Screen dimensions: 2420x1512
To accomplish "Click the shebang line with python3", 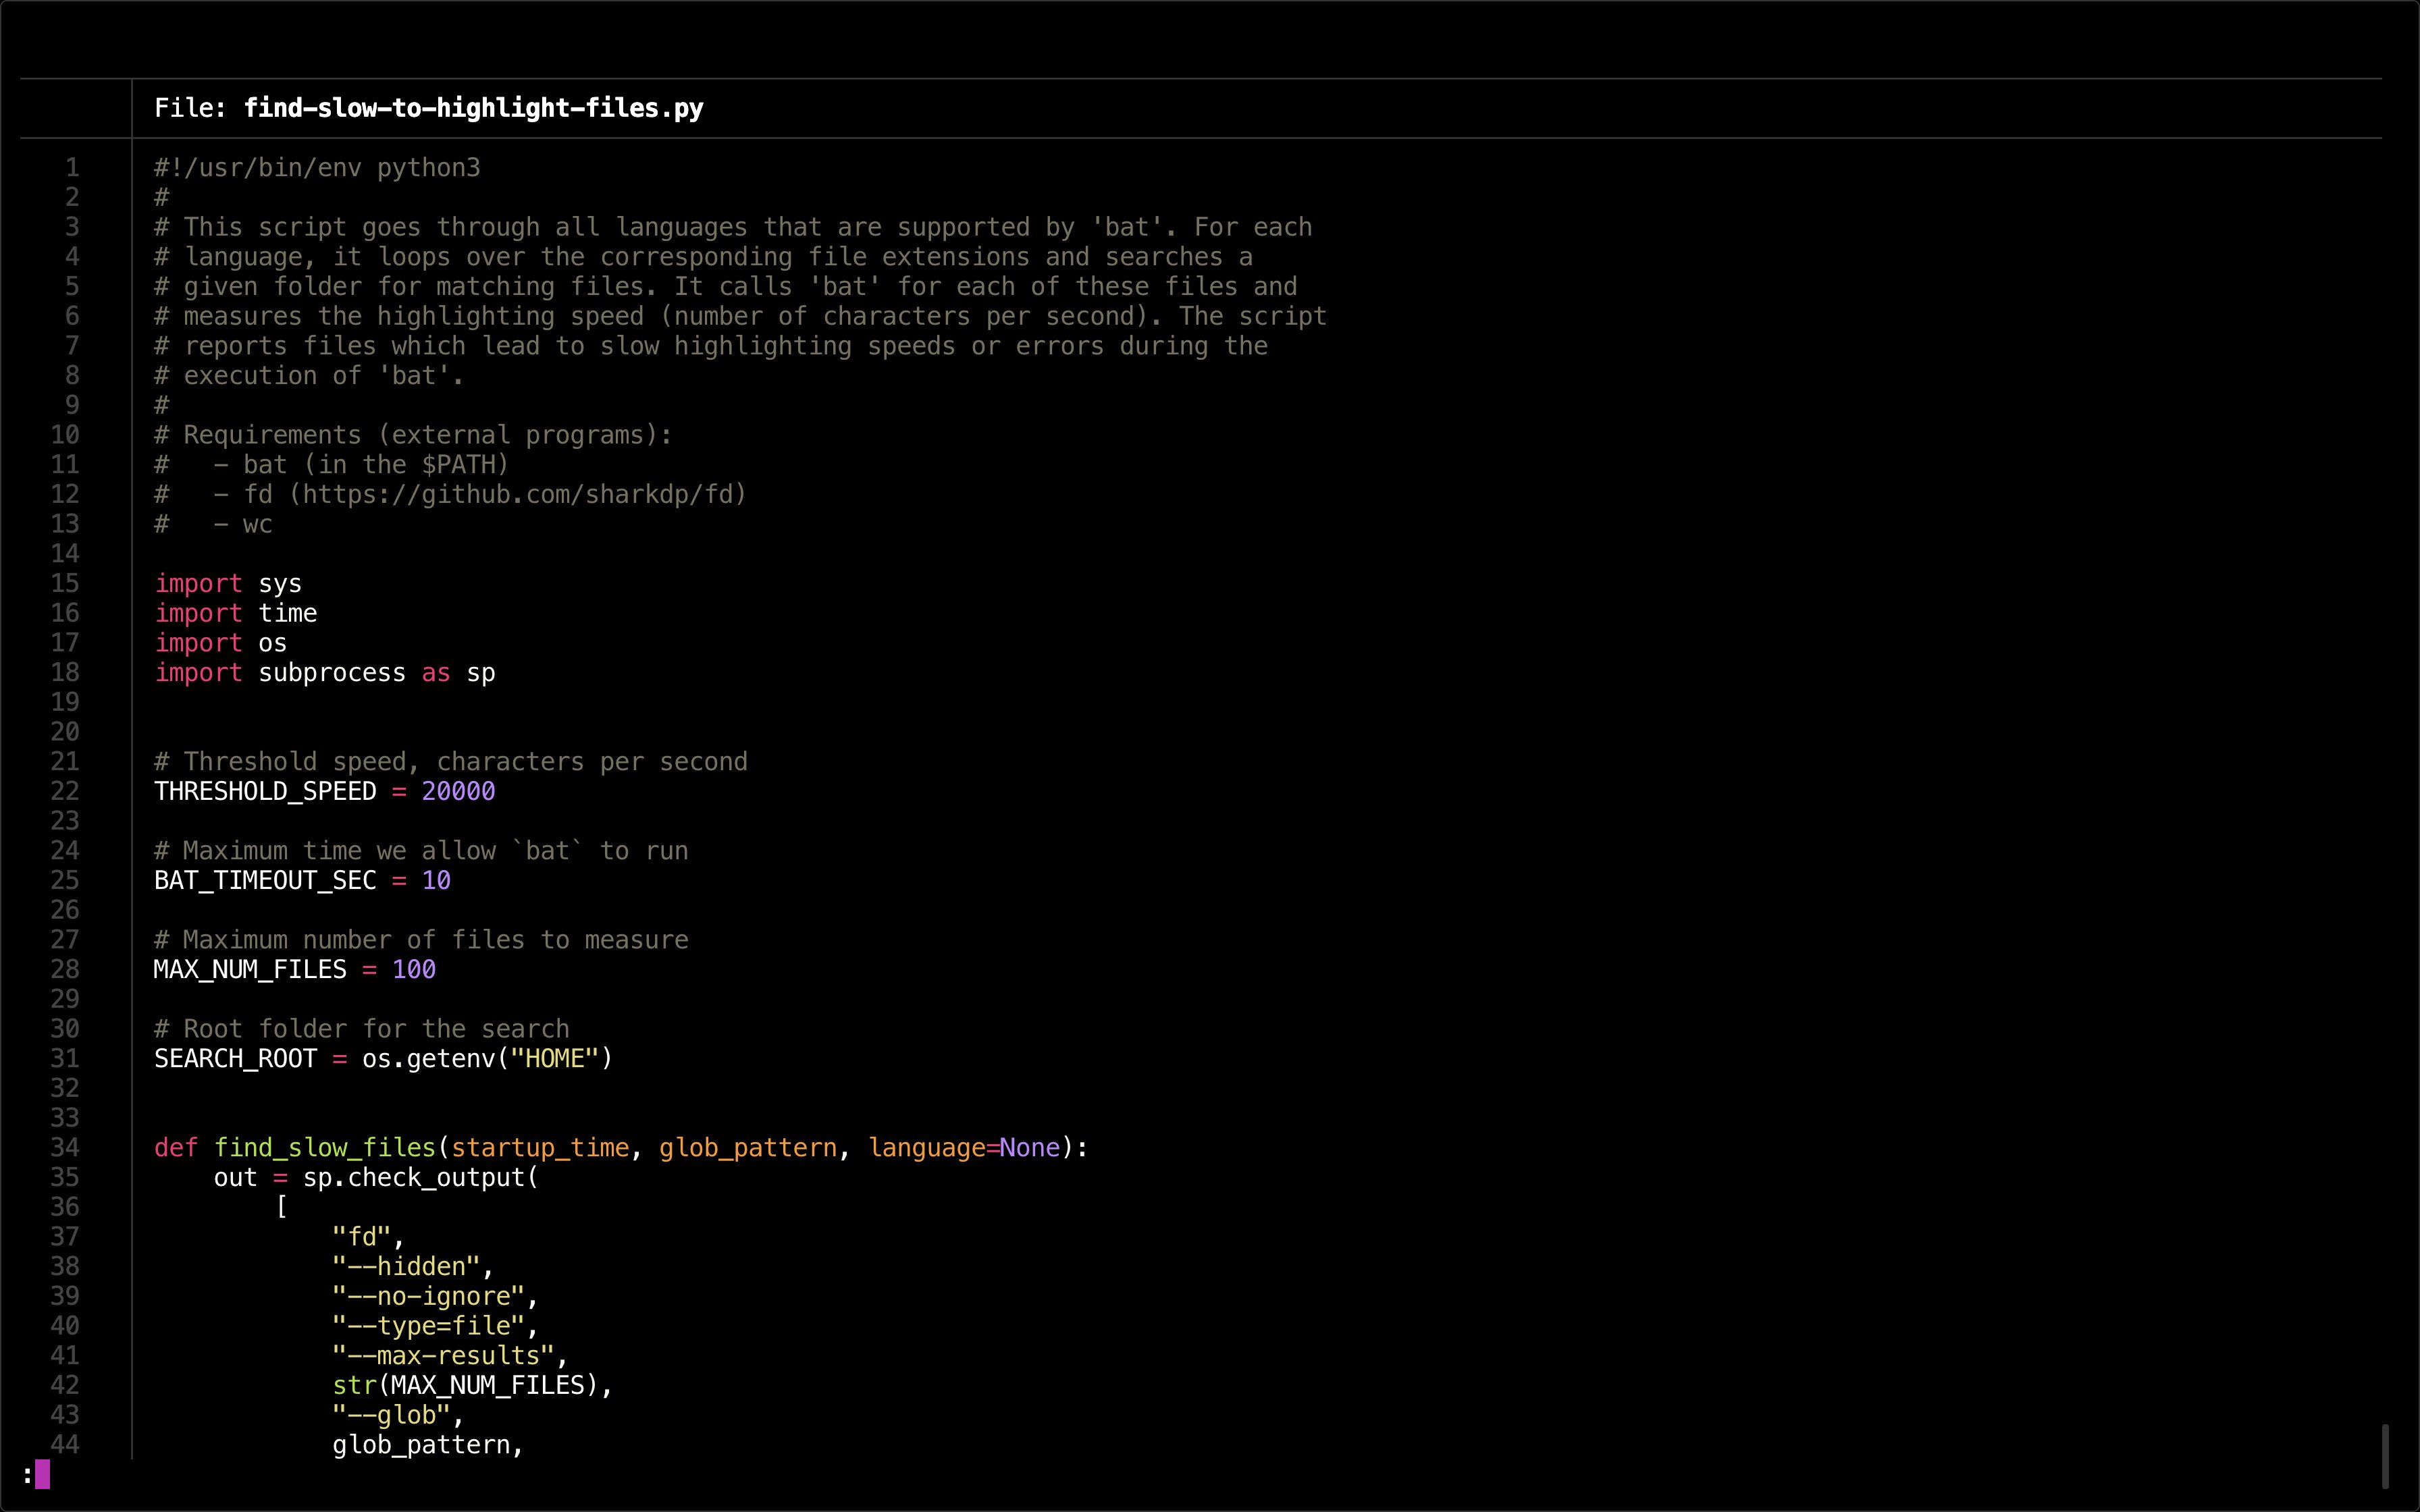I will coord(317,168).
